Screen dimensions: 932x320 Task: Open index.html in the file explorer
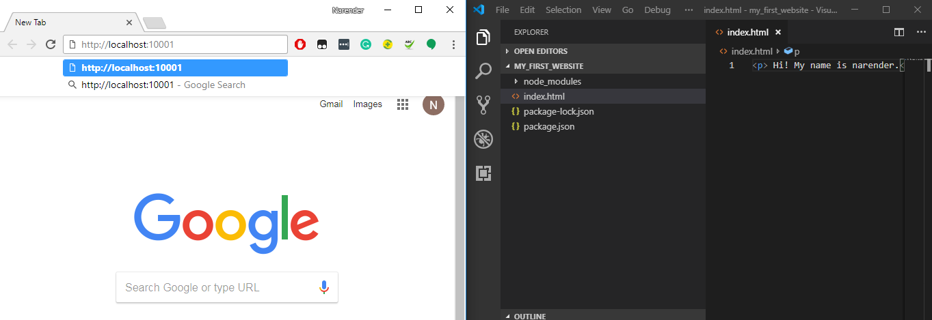[x=602, y=96]
